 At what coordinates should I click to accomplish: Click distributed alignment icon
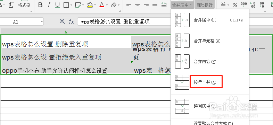(164, 5)
